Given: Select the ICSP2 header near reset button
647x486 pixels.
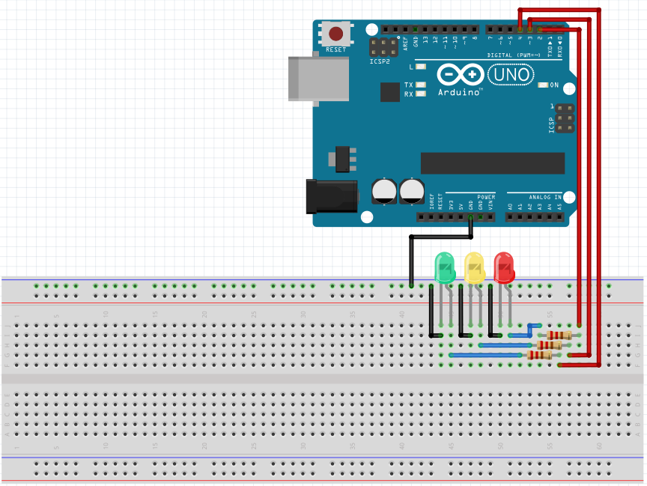Looking at the screenshot, I should [380, 48].
